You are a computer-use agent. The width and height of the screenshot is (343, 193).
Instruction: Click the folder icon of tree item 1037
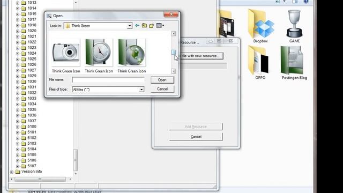click(24, 121)
